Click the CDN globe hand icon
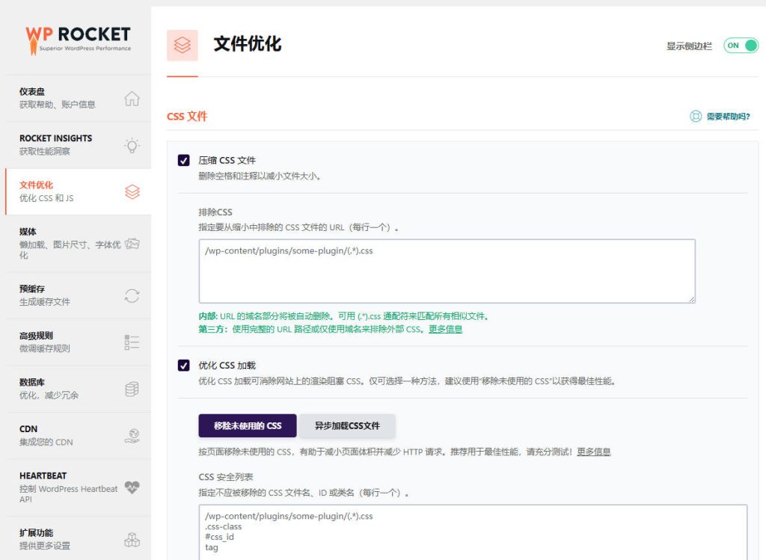This screenshot has height=560, width=766. click(132, 436)
